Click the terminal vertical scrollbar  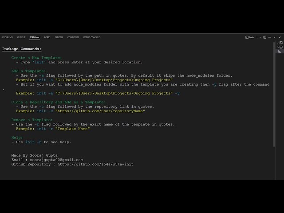[x=274, y=94]
